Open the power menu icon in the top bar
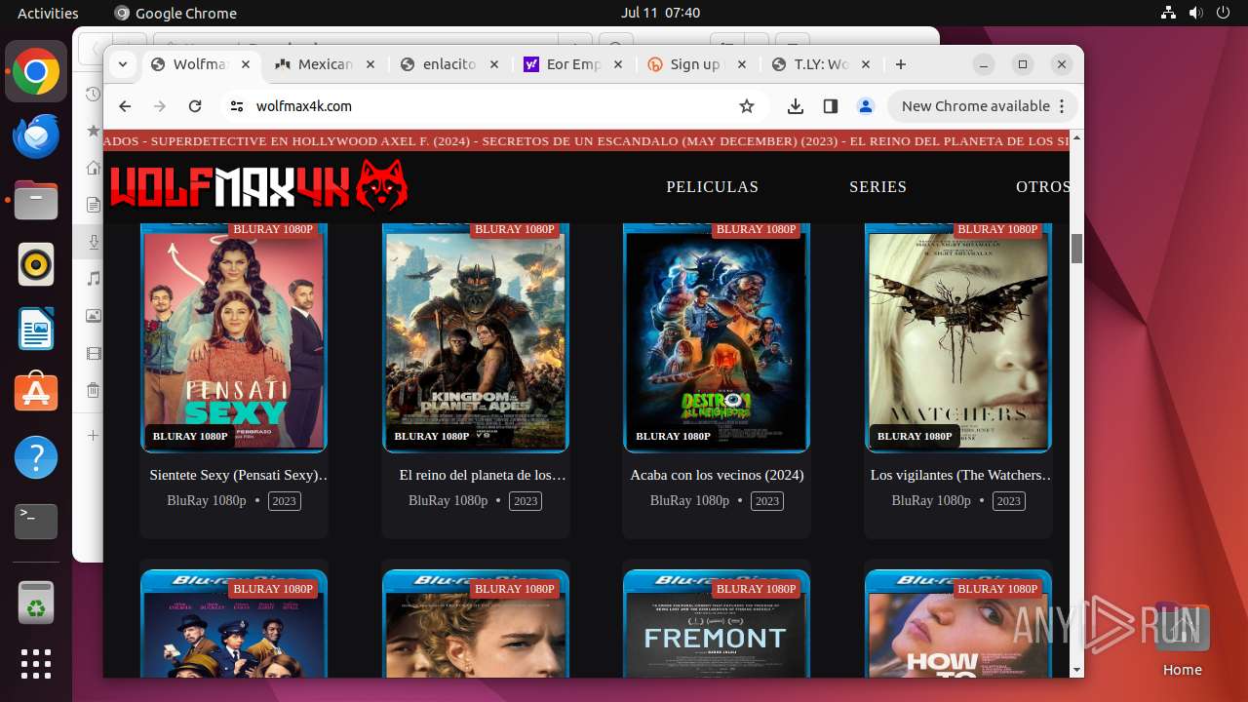Viewport: 1248px width, 702px height. pos(1224,13)
